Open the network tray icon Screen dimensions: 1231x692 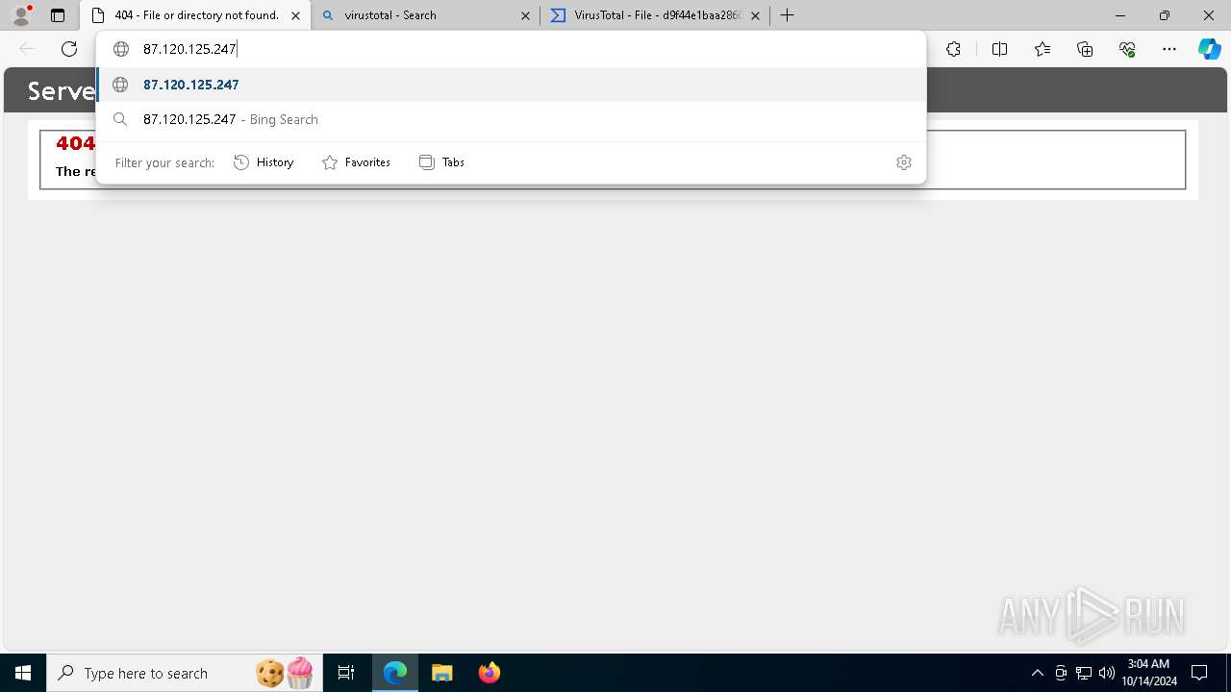[x=1084, y=673]
